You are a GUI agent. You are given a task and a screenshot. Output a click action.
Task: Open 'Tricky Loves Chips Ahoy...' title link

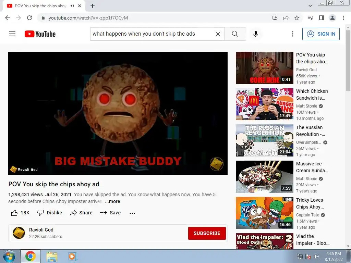pos(310,203)
